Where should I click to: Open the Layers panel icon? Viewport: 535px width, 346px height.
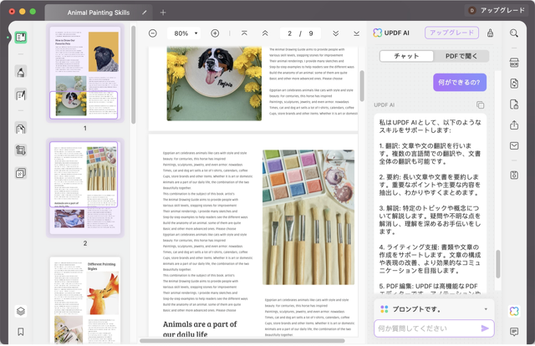click(x=21, y=311)
